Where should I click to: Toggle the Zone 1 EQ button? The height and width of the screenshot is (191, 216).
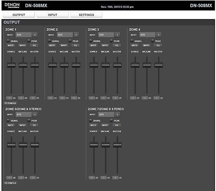click(34, 45)
